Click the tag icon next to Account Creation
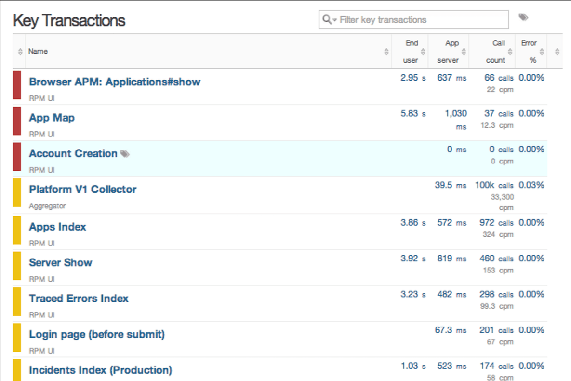 click(125, 154)
